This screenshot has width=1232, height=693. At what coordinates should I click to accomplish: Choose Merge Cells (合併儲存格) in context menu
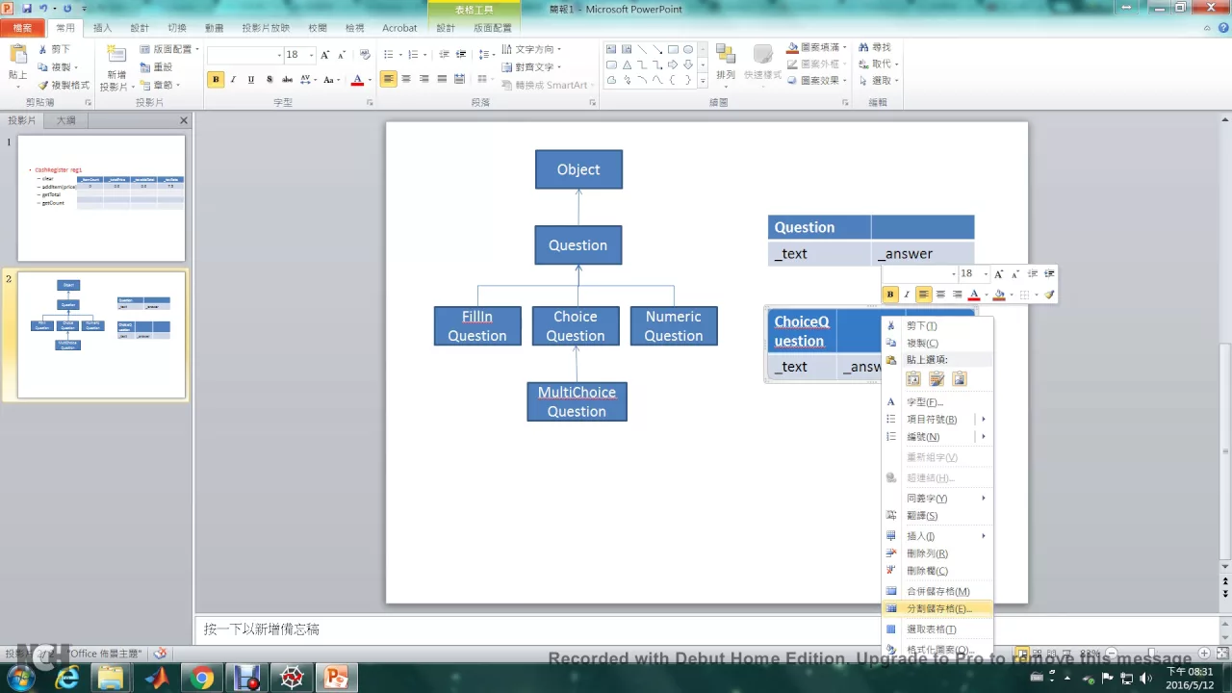coord(937,592)
